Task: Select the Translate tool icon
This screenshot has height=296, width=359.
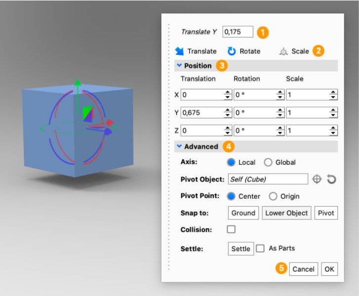Action: pos(179,51)
